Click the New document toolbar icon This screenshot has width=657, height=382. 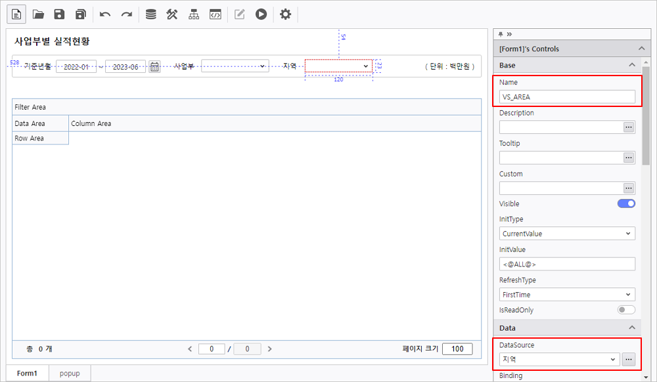[16, 14]
